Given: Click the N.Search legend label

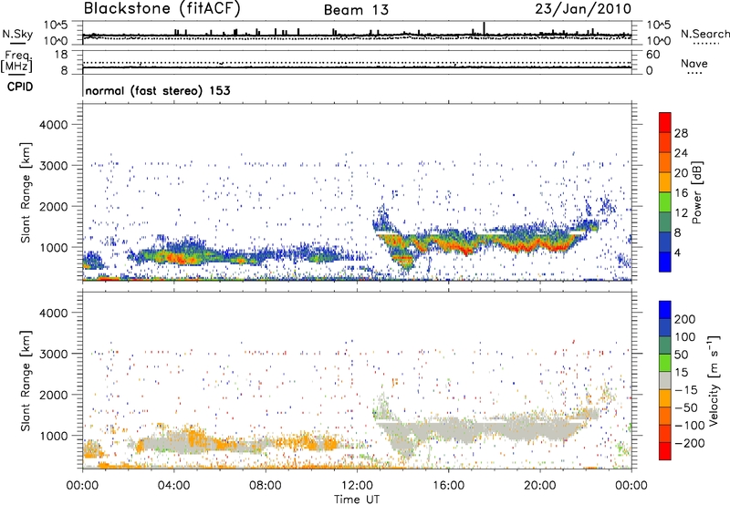Looking at the screenshot, I should pyautogui.click(x=705, y=34).
